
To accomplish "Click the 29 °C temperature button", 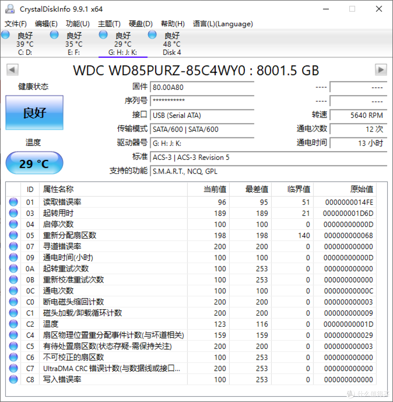I will (34, 163).
